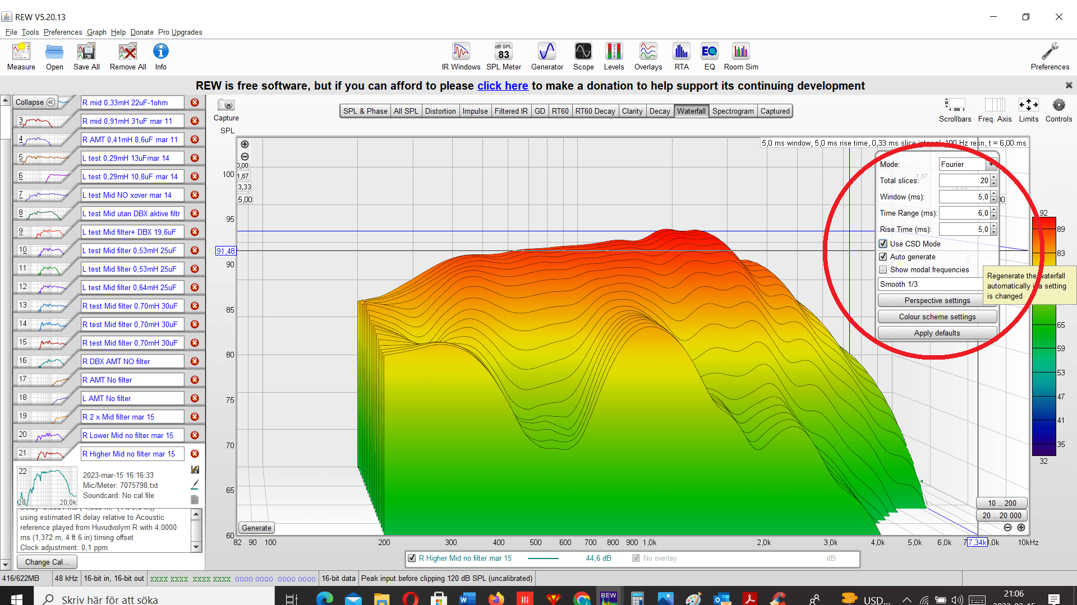Enable Show modal frequencies checkbox

[883, 269]
